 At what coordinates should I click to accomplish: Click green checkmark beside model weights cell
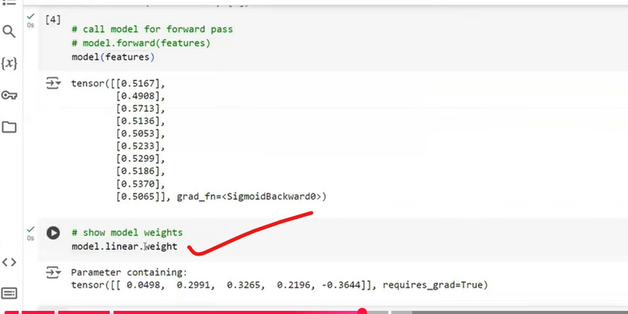click(x=31, y=228)
